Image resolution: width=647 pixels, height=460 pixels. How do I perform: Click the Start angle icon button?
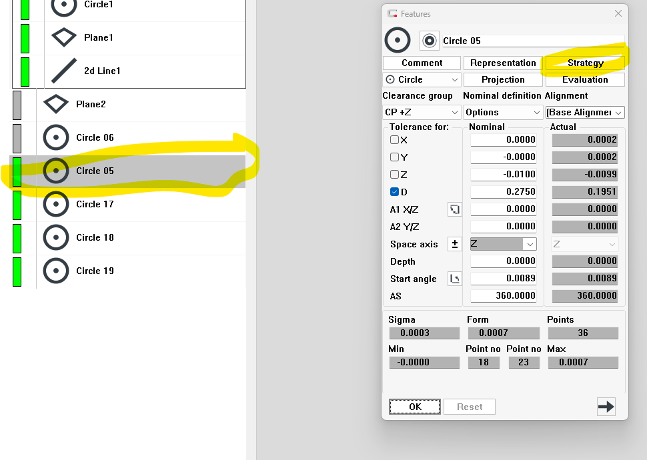pyautogui.click(x=455, y=279)
